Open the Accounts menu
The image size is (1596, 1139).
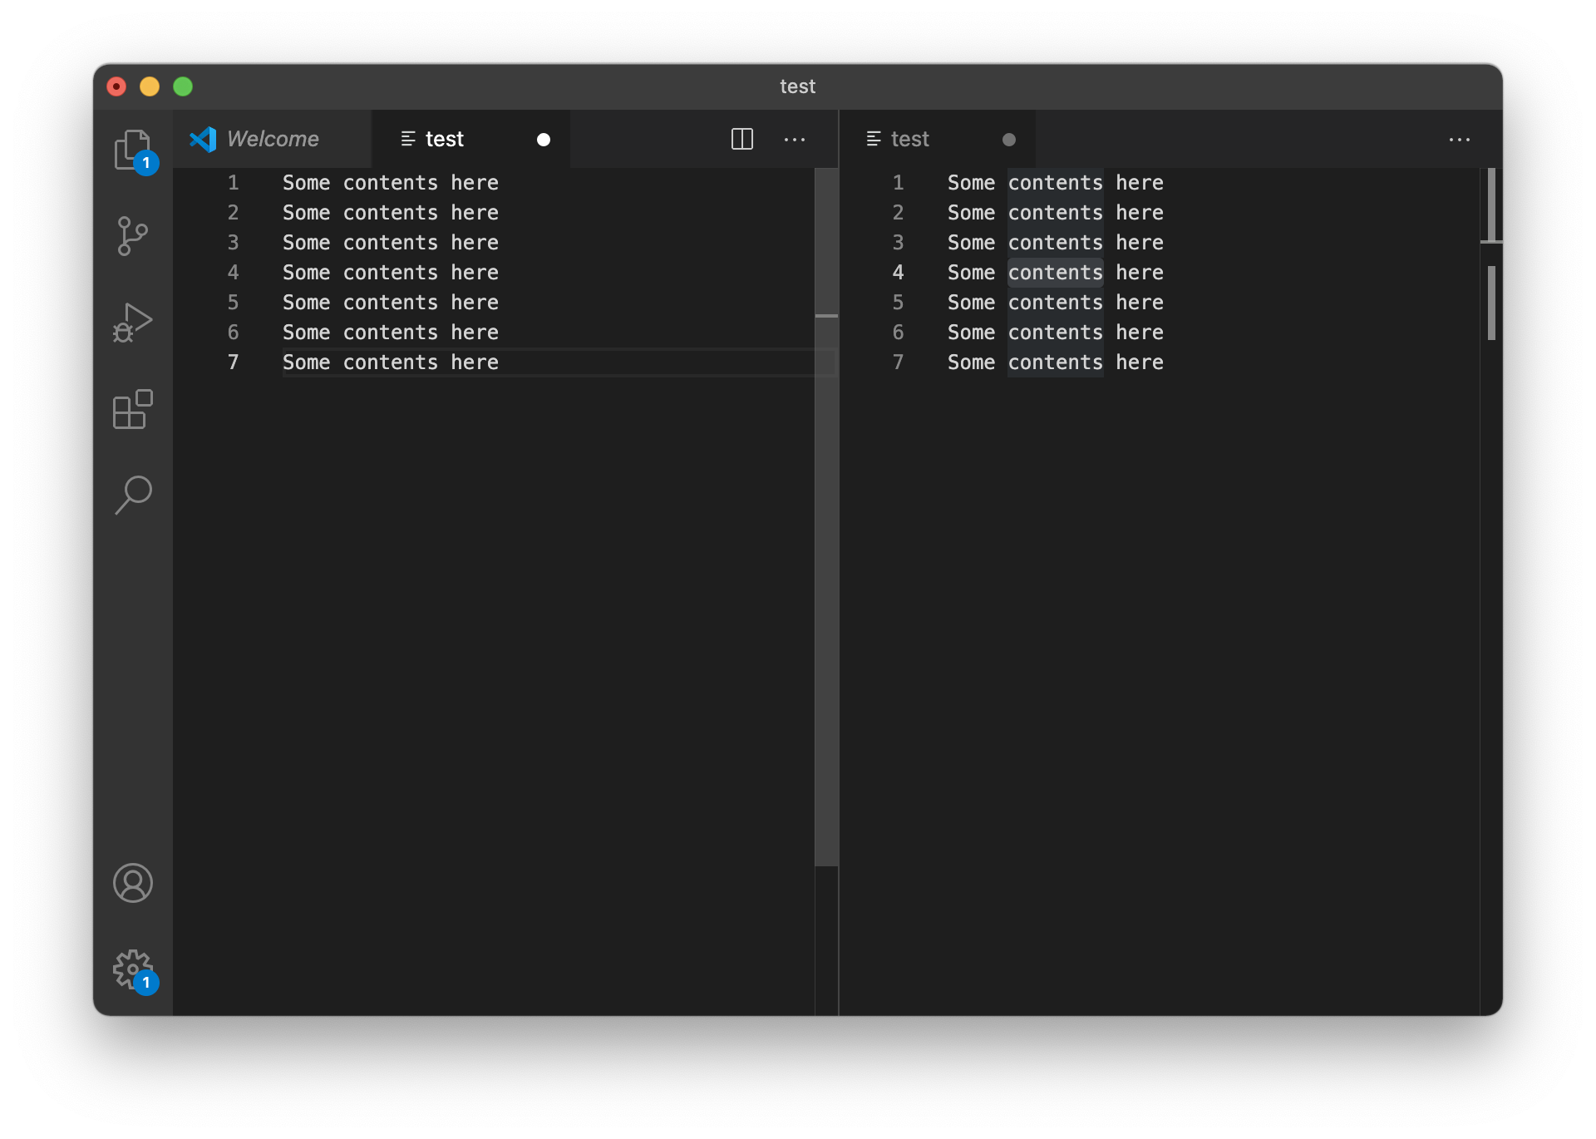133,883
